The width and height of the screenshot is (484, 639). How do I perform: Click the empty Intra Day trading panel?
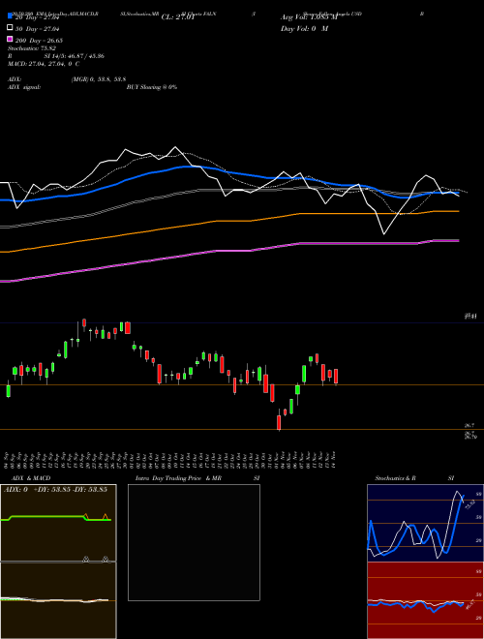click(194, 542)
